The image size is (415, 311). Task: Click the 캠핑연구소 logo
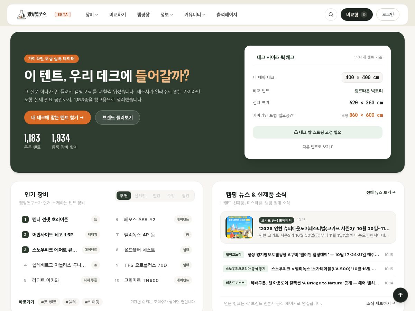click(32, 15)
